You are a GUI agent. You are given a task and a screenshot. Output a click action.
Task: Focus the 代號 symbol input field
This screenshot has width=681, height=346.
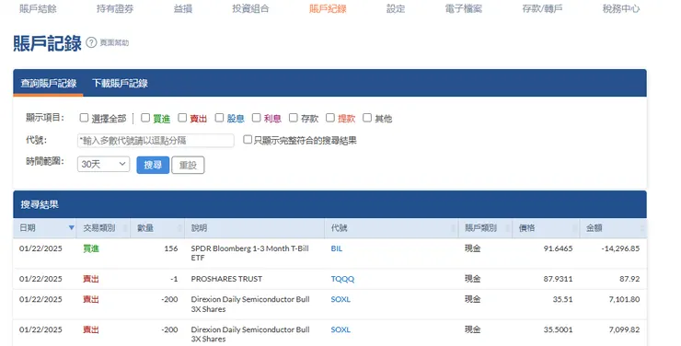coord(156,140)
